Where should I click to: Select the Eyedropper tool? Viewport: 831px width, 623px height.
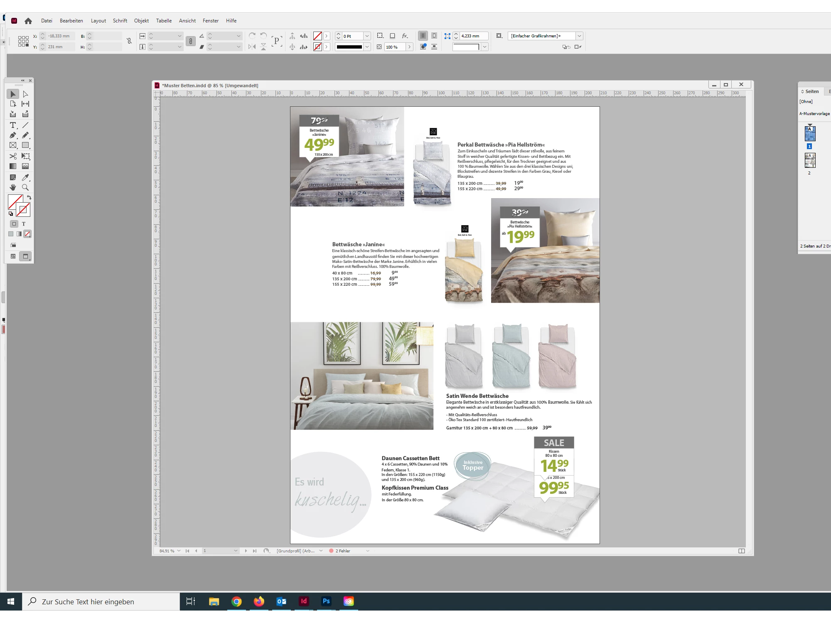[25, 177]
